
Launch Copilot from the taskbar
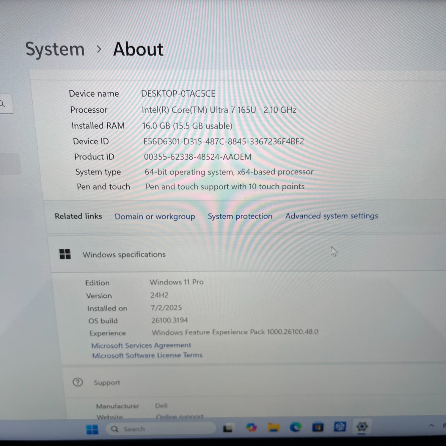tap(251, 428)
